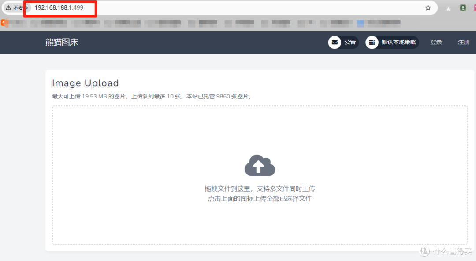The image size is (476, 261).
Task: Open the 公告 announcement envelope icon
Action: pyautogui.click(x=335, y=42)
